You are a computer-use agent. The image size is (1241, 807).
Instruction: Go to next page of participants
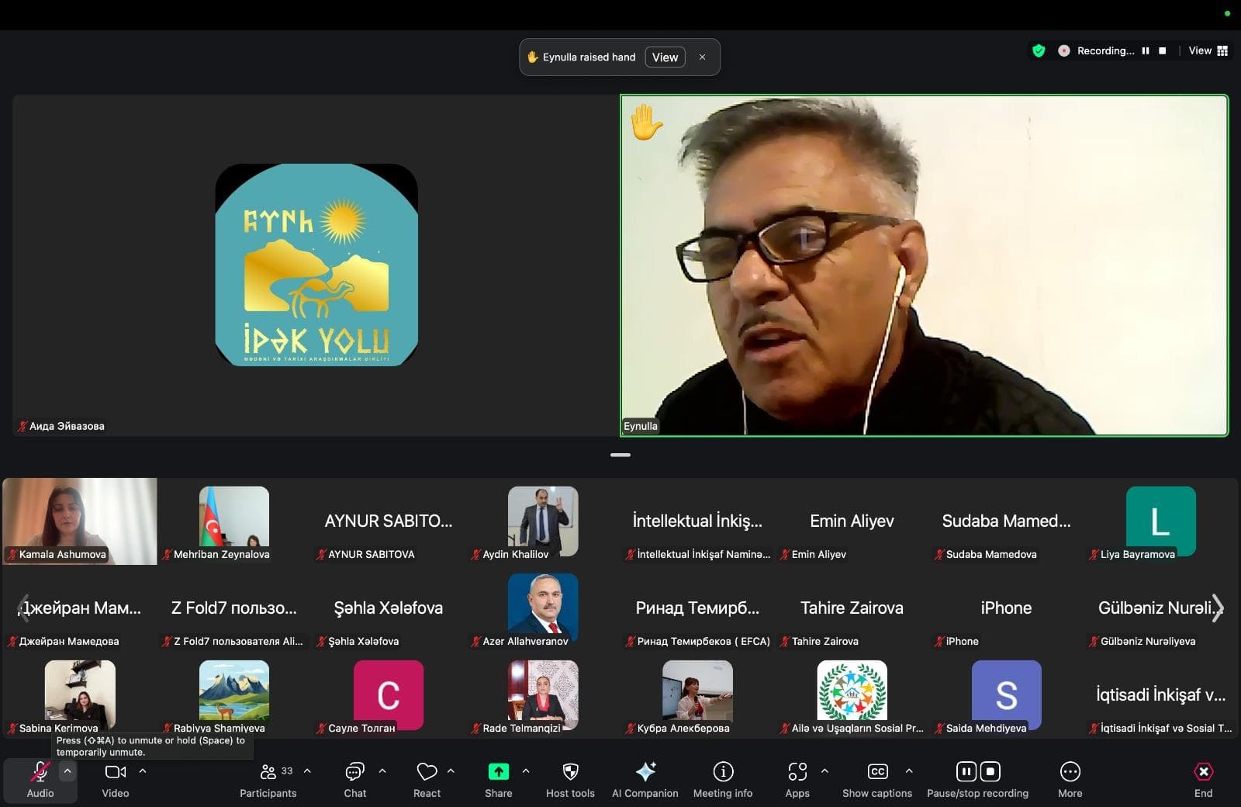pyautogui.click(x=1218, y=608)
